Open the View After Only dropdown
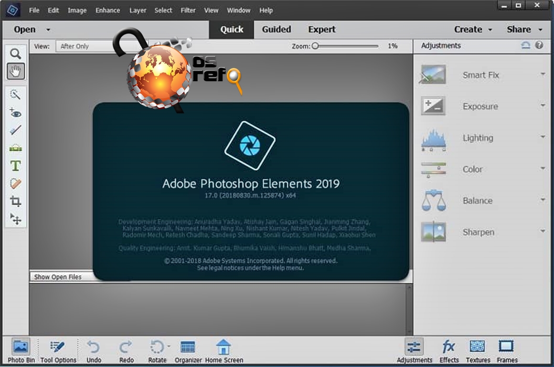Image resolution: width=554 pixels, height=367 pixels. [x=102, y=46]
